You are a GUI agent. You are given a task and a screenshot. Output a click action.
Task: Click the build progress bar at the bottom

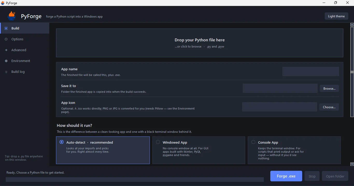(x=135, y=180)
